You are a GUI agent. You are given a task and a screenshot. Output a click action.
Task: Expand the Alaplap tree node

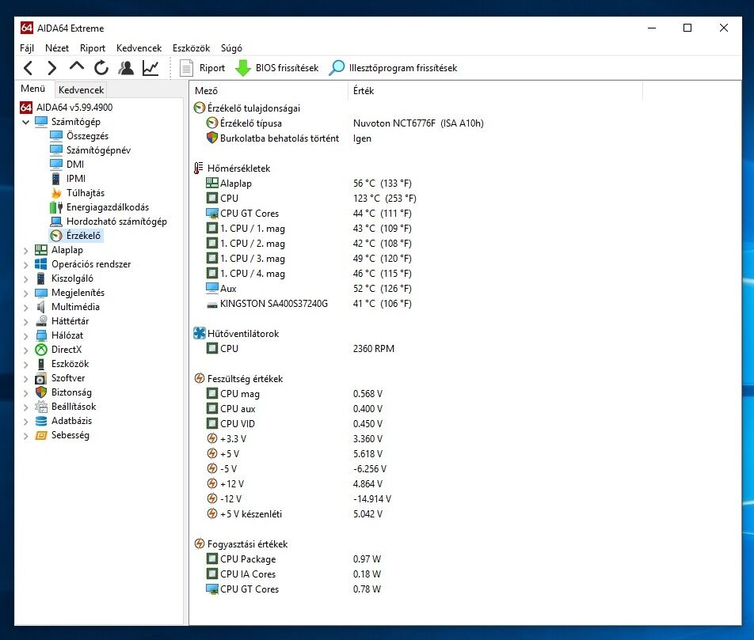pos(26,250)
